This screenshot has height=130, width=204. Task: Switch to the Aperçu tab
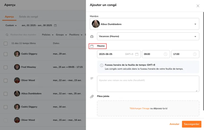pos(9,17)
